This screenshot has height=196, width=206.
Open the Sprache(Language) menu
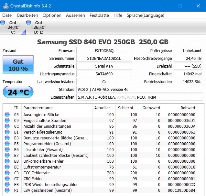pos(146,16)
